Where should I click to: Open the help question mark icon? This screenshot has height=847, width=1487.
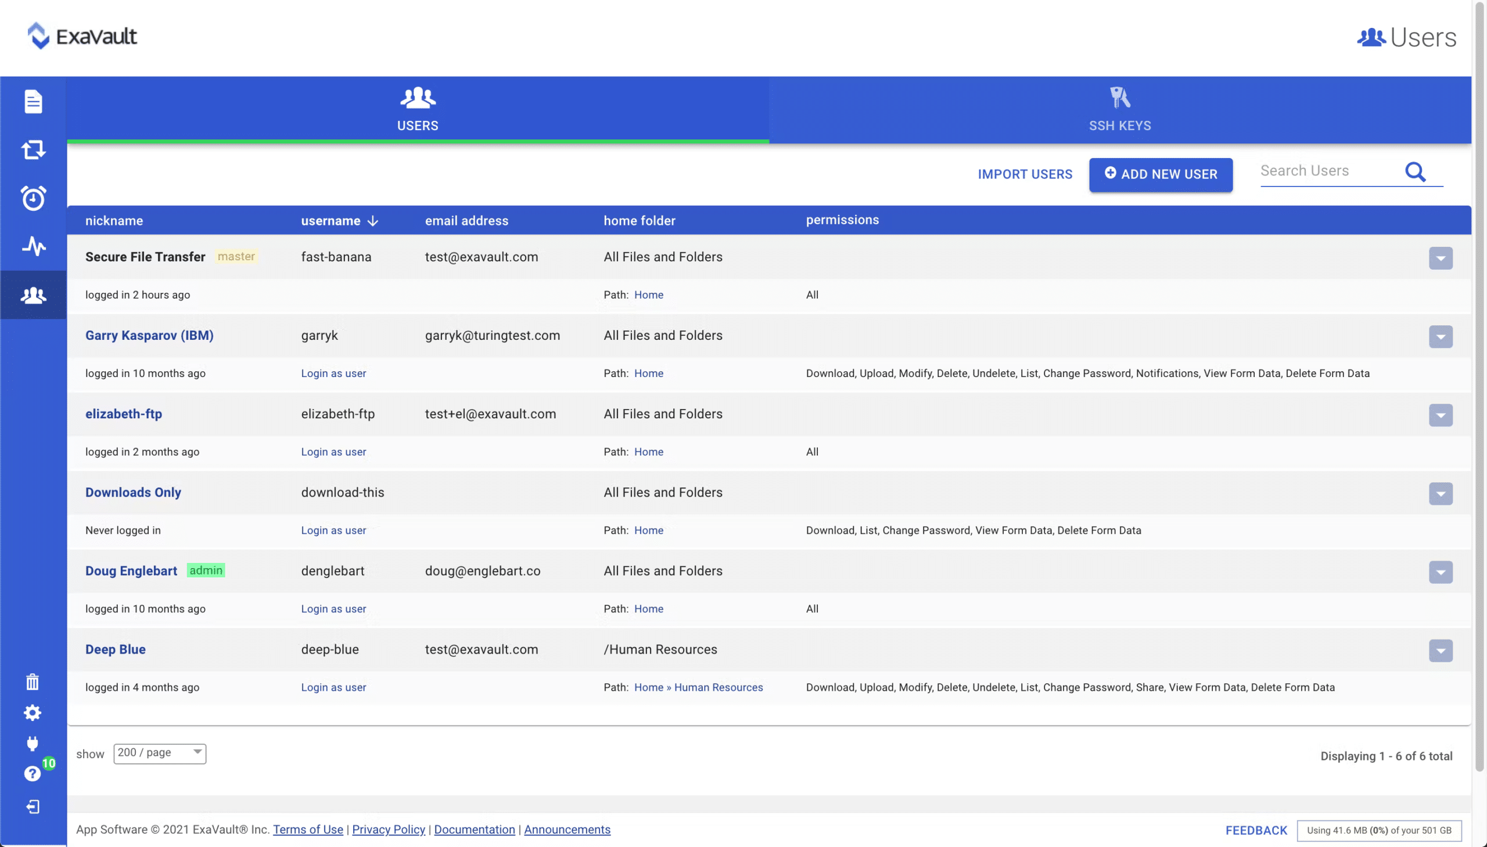(33, 773)
